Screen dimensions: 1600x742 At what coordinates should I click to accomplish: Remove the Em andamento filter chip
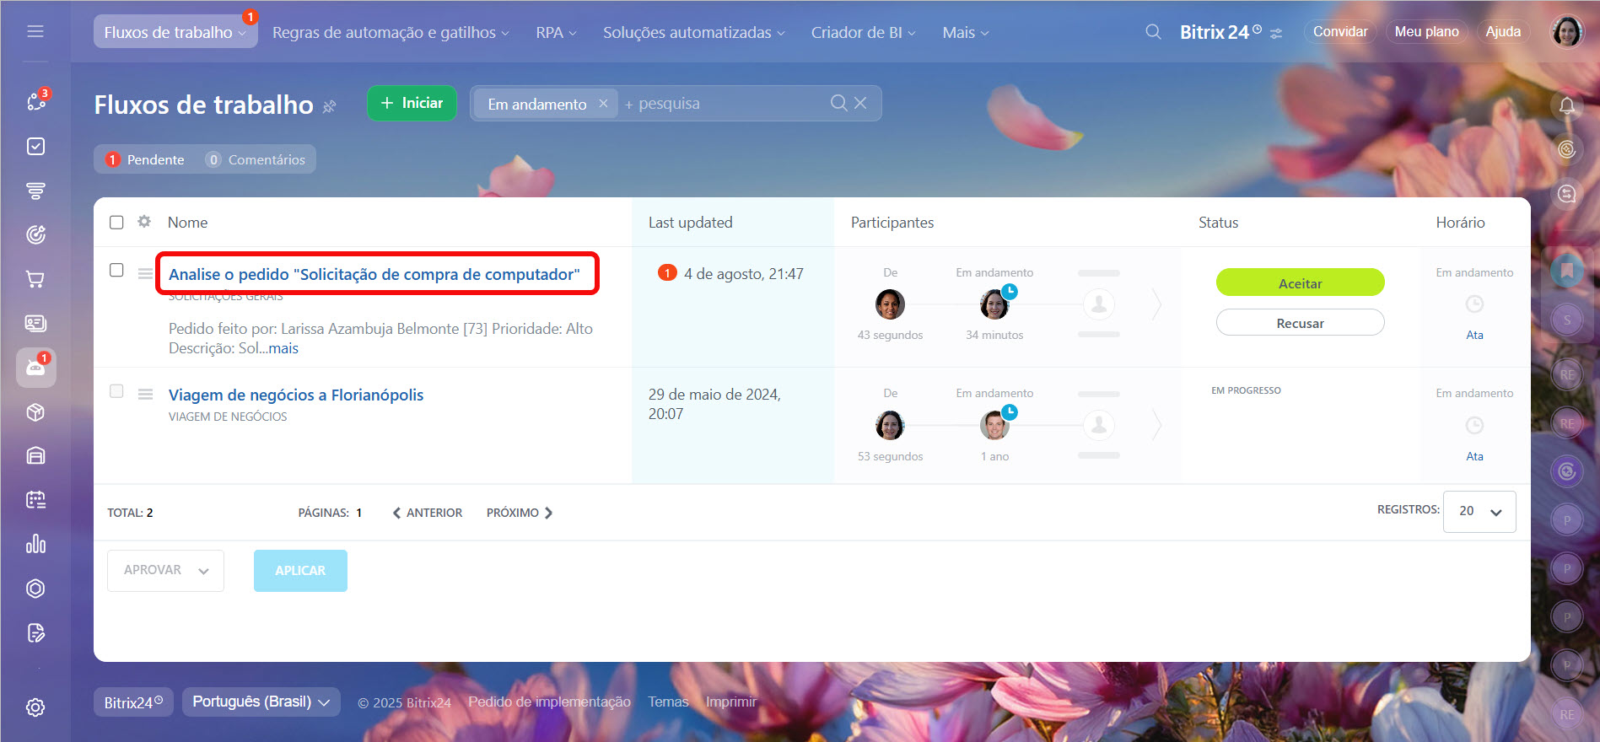[603, 104]
